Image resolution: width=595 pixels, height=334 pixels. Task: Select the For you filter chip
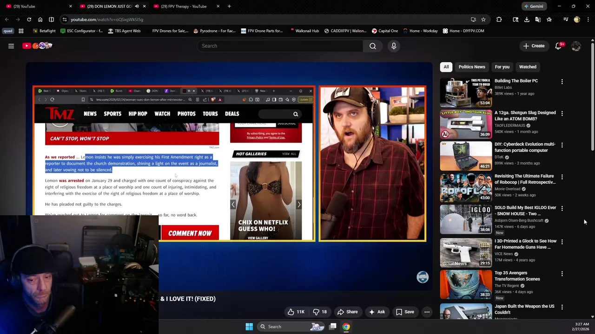[502, 67]
